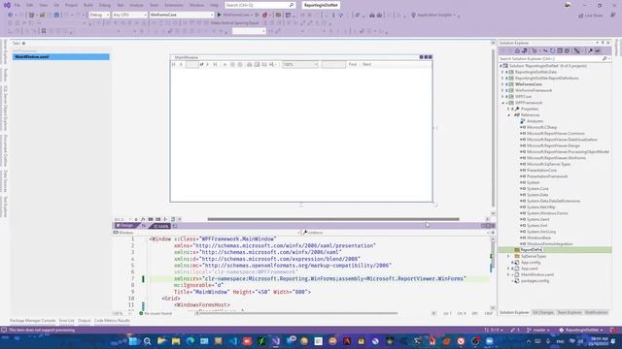Click the ReportViewer next page icon
Image resolution: width=622 pixels, height=349 pixels.
tap(207, 64)
